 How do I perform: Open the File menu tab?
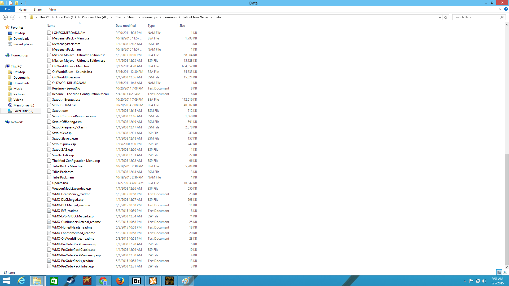click(x=7, y=9)
